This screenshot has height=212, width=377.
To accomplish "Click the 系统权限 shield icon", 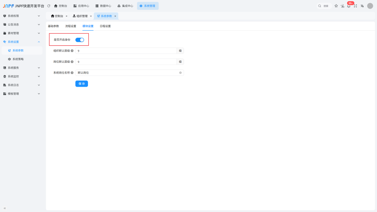I will (x=5, y=16).
